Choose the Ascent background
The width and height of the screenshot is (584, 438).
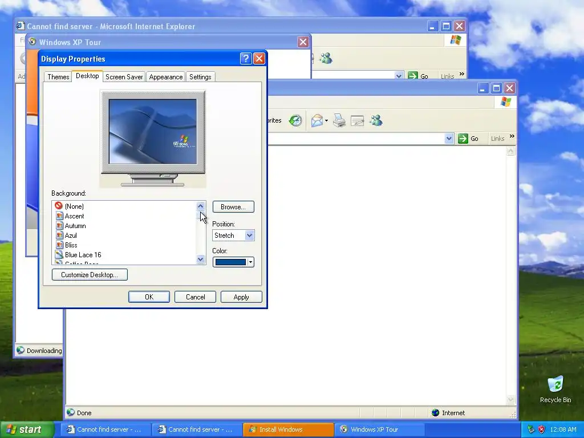point(74,216)
